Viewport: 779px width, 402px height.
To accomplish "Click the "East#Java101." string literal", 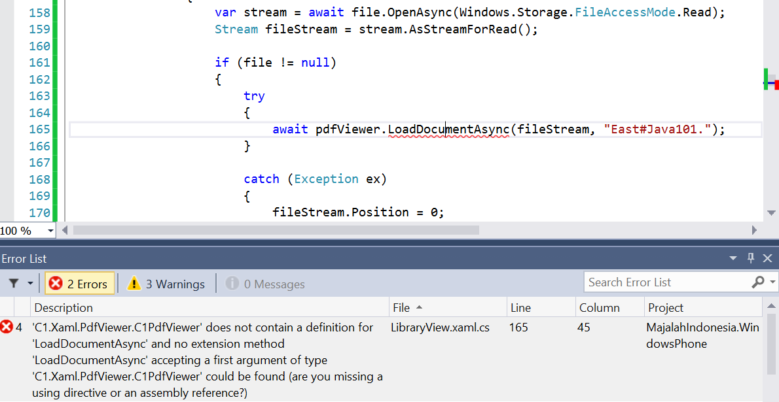I will click(657, 129).
